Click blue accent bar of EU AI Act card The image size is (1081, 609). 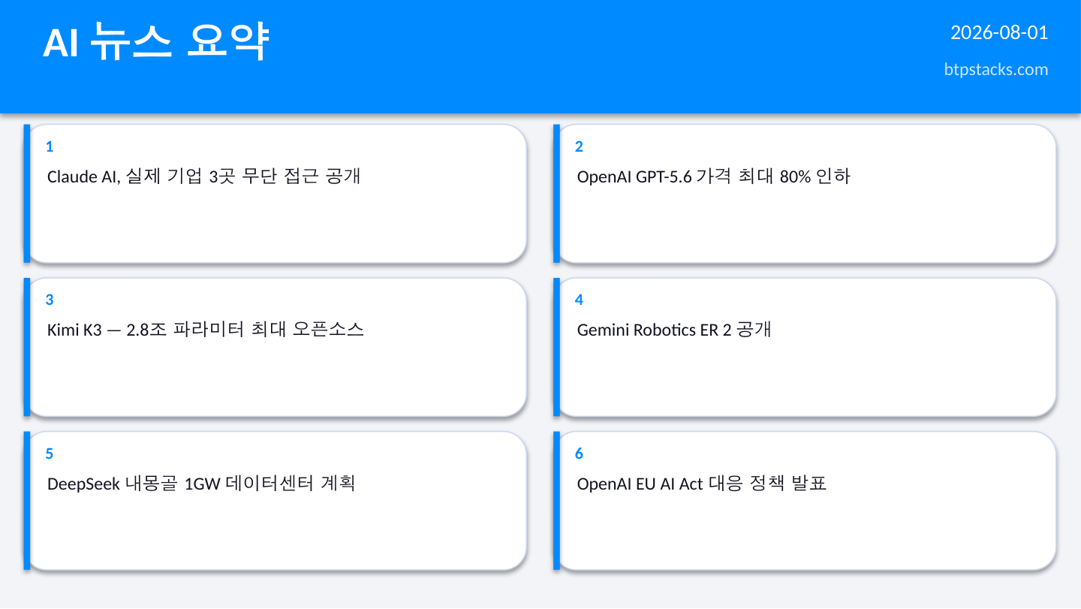[557, 501]
